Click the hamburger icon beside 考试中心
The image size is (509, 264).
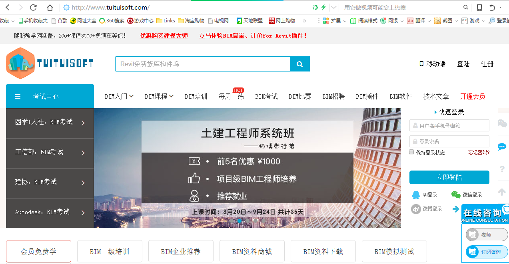point(18,96)
